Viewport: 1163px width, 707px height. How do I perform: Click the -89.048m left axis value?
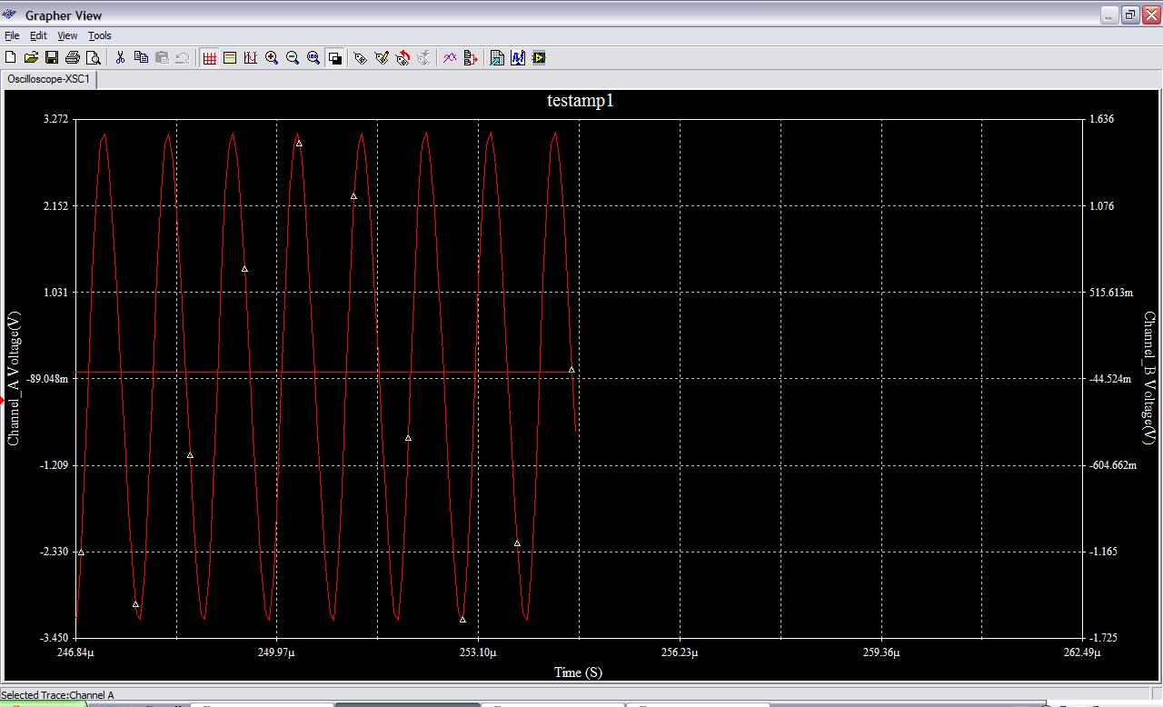[x=48, y=379]
